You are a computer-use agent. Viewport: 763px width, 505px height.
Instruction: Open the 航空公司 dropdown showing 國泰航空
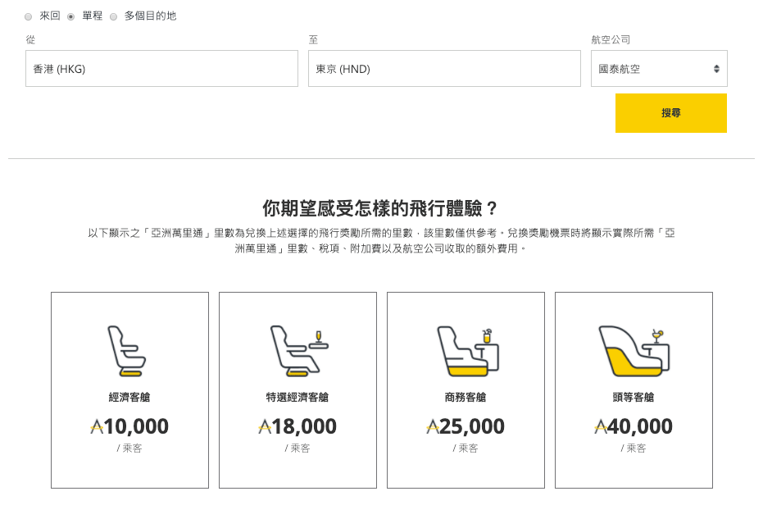click(x=659, y=69)
